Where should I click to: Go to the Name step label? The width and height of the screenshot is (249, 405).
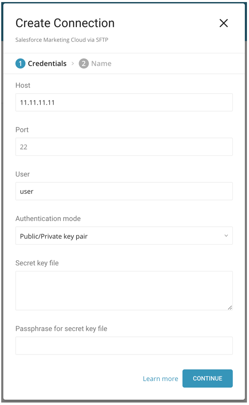[101, 64]
